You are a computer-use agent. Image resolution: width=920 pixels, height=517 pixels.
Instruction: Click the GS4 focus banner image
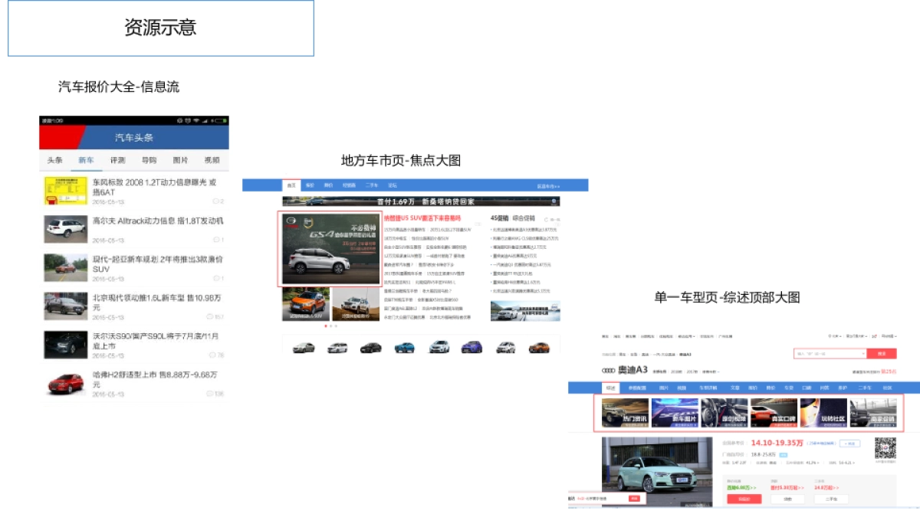coord(328,250)
